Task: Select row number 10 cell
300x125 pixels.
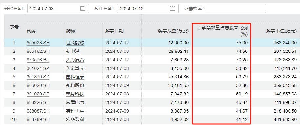Action: tap(14, 120)
